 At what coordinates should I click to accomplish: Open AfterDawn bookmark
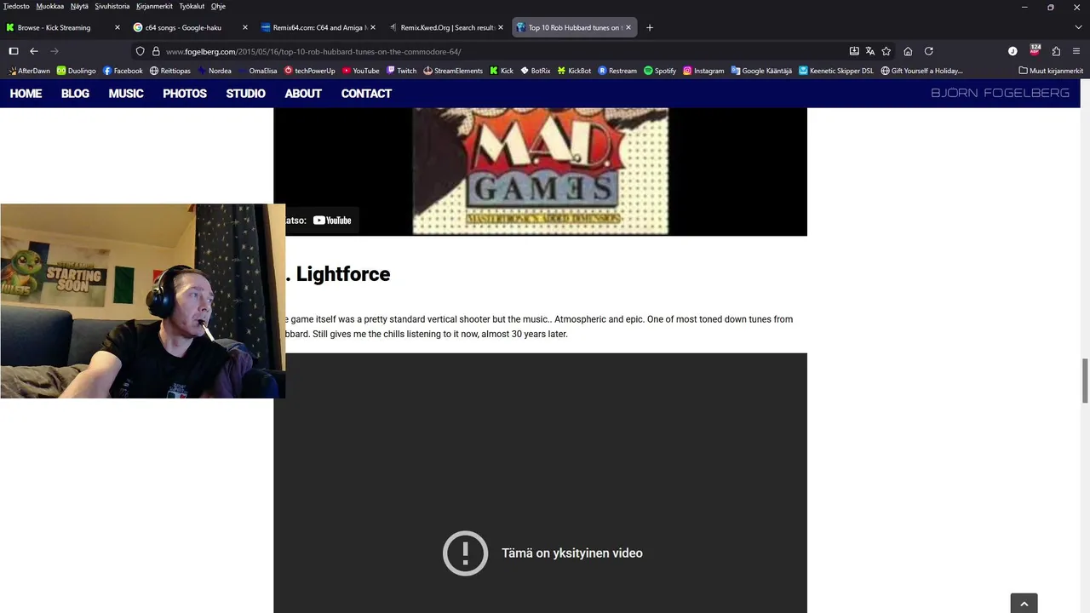[30, 71]
